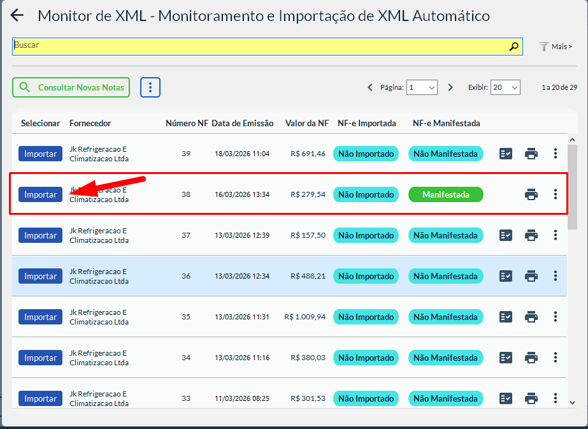The height and width of the screenshot is (429, 588).
Task: Open the Exibir rows-per-page dropdown
Action: click(x=505, y=87)
